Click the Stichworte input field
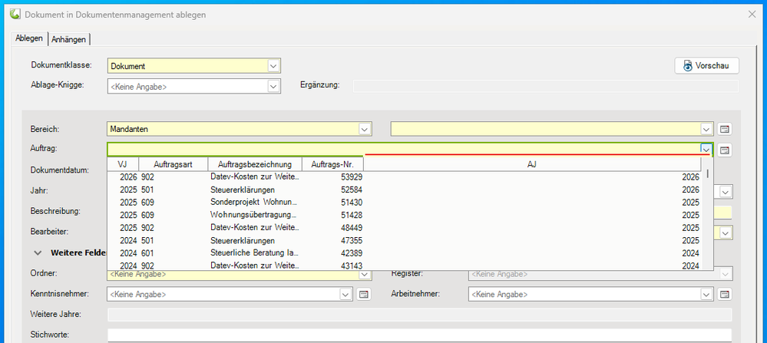Viewport: 767px width, 343px height. [420, 335]
